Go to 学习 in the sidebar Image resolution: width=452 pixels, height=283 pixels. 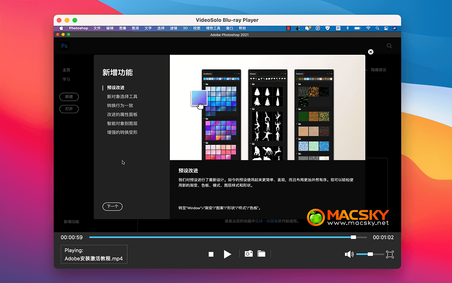click(66, 80)
